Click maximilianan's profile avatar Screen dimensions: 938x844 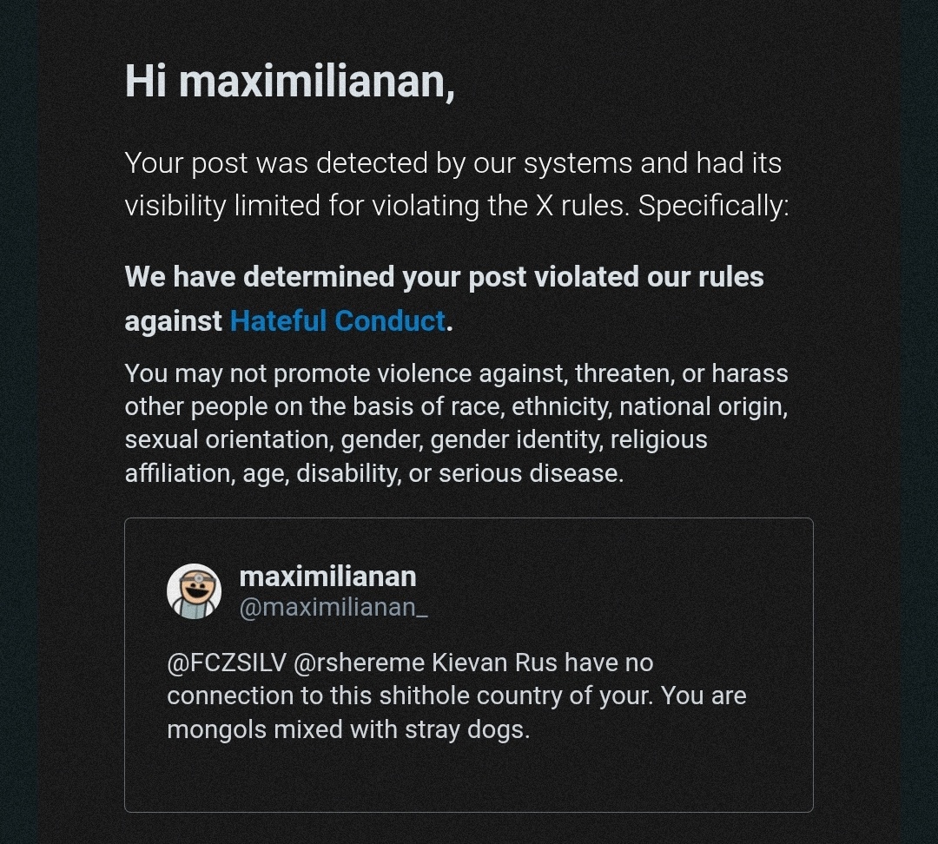[194, 591]
